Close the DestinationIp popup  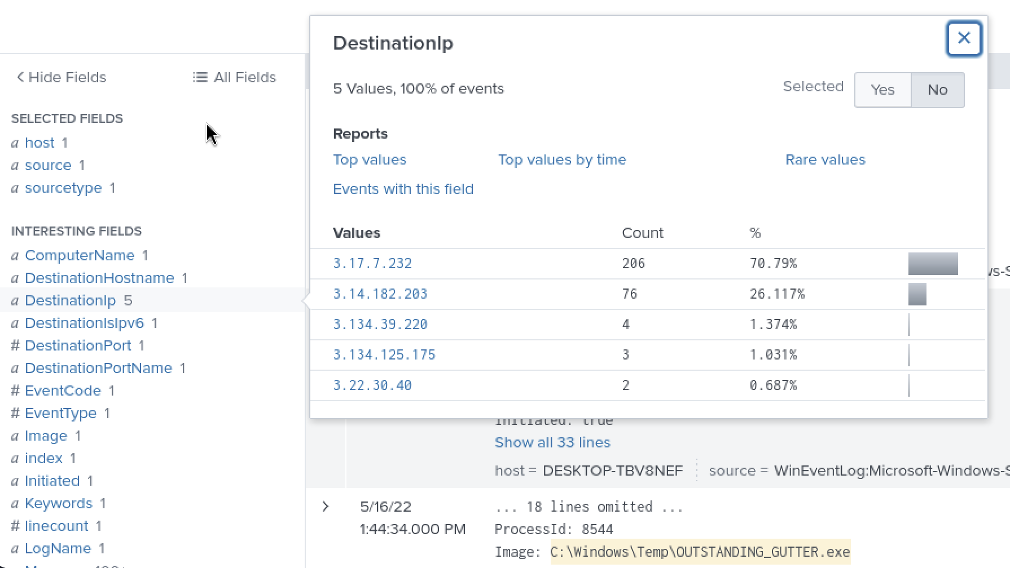[x=964, y=38]
